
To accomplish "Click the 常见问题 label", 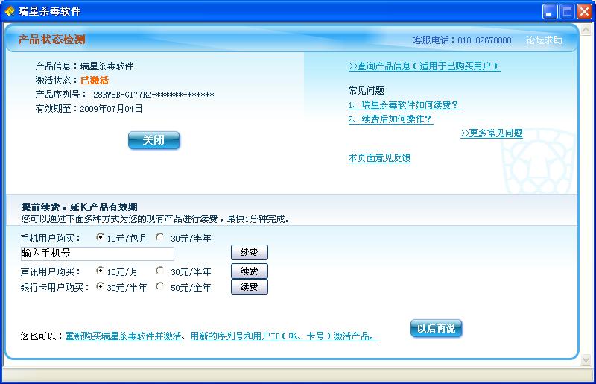I will 367,90.
